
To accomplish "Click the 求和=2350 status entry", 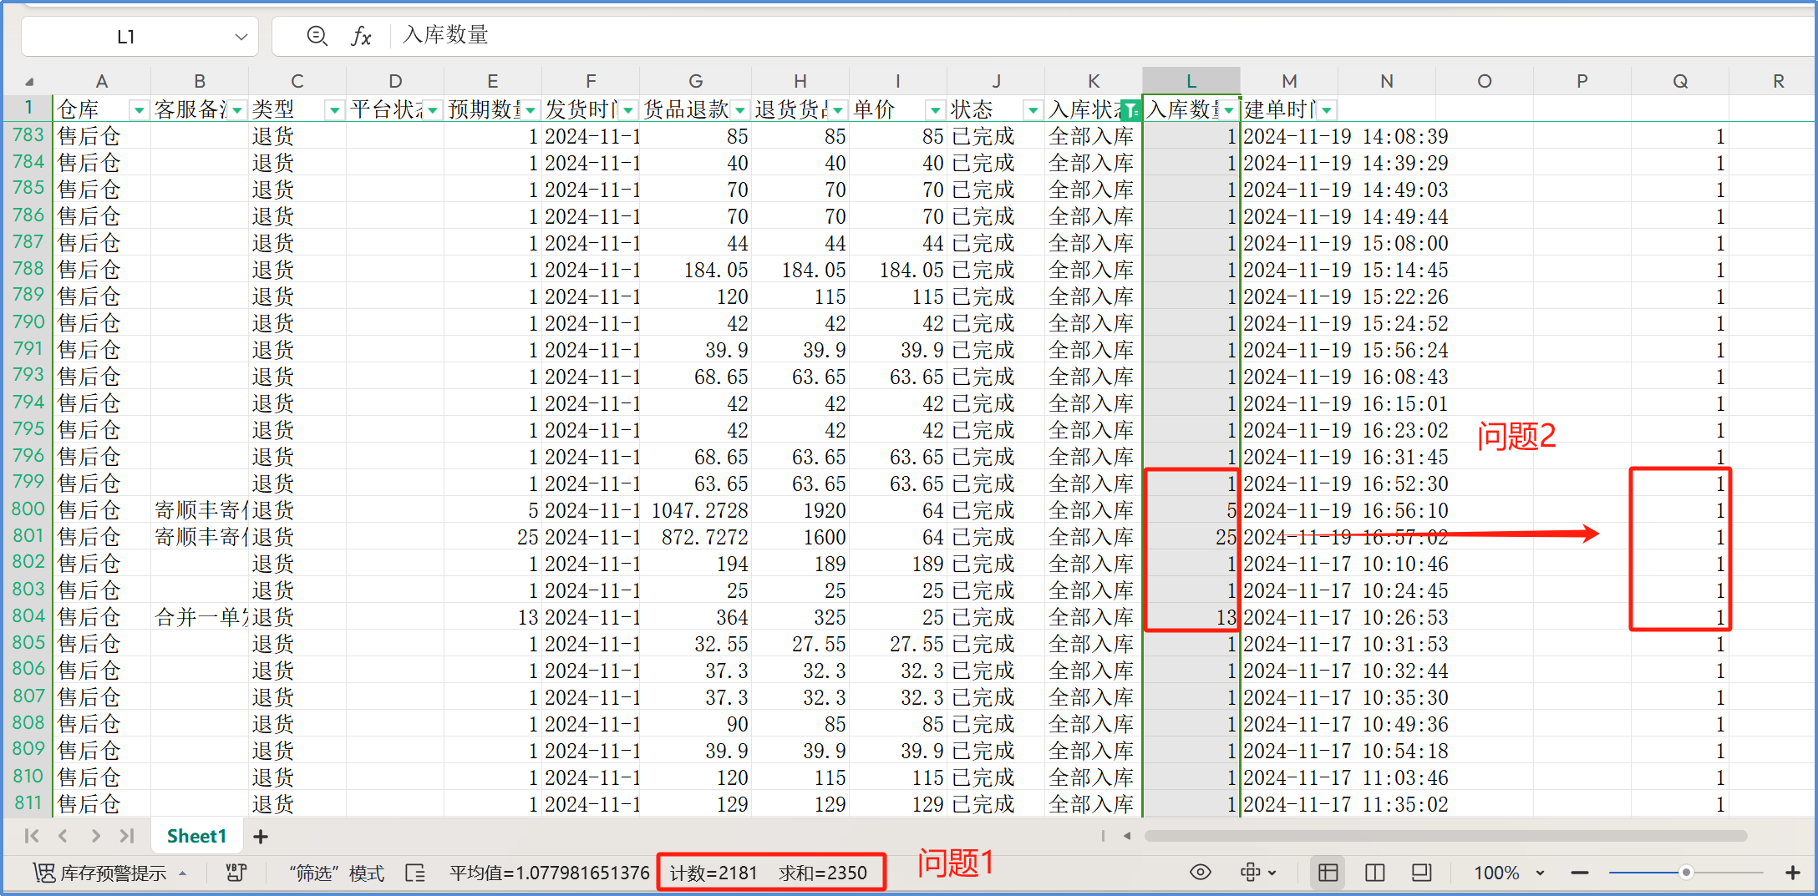I will 823,873.
